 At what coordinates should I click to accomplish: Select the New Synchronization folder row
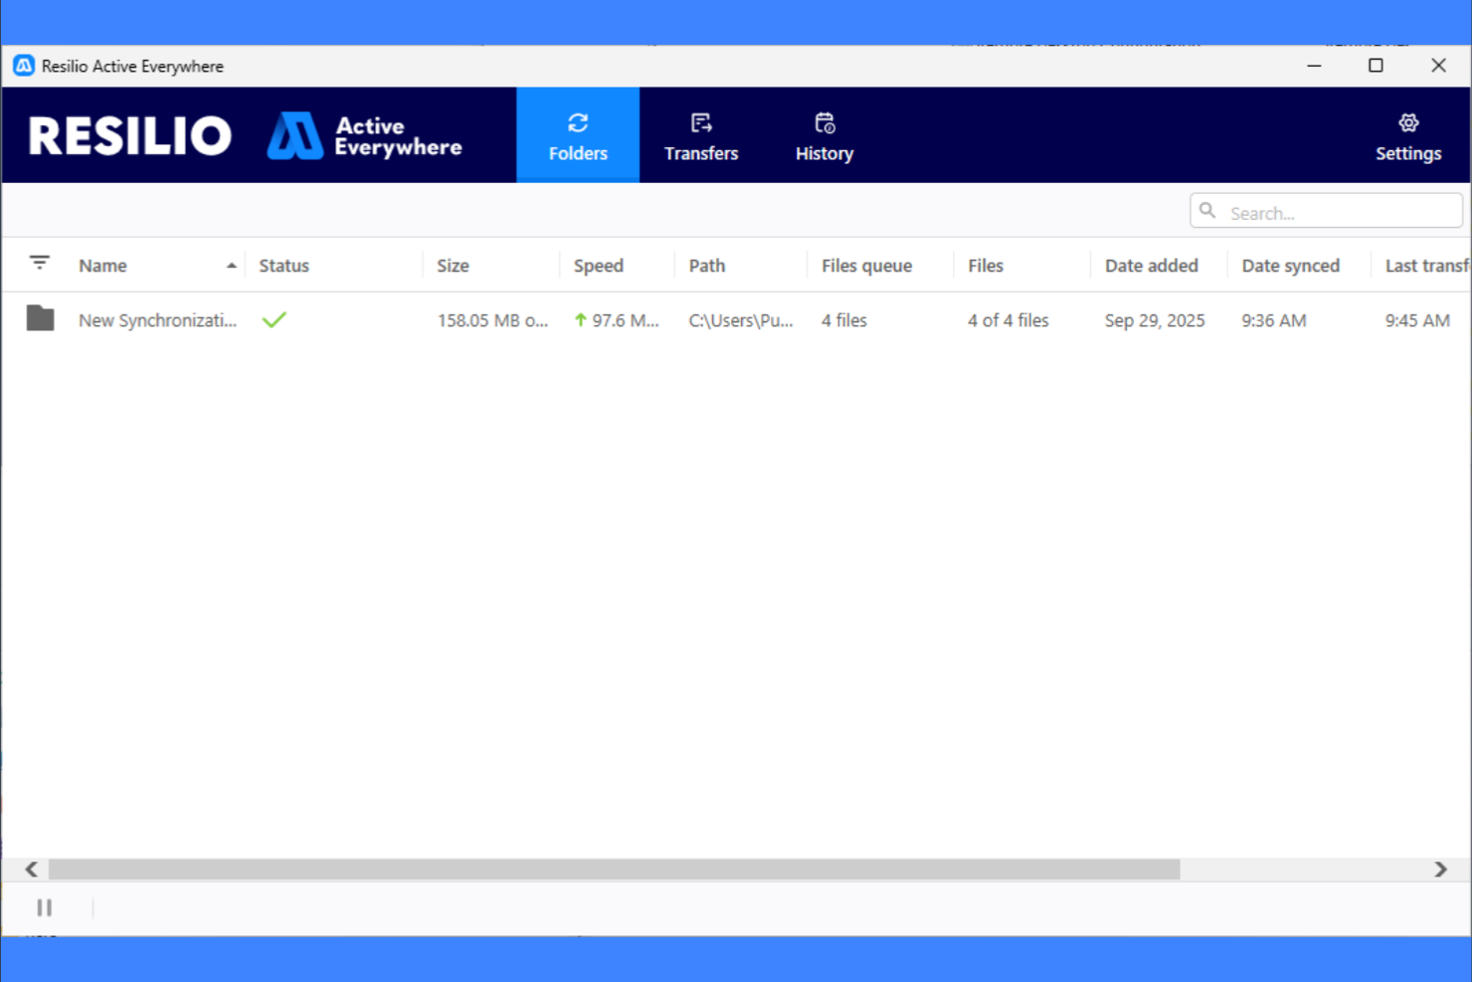(x=157, y=319)
